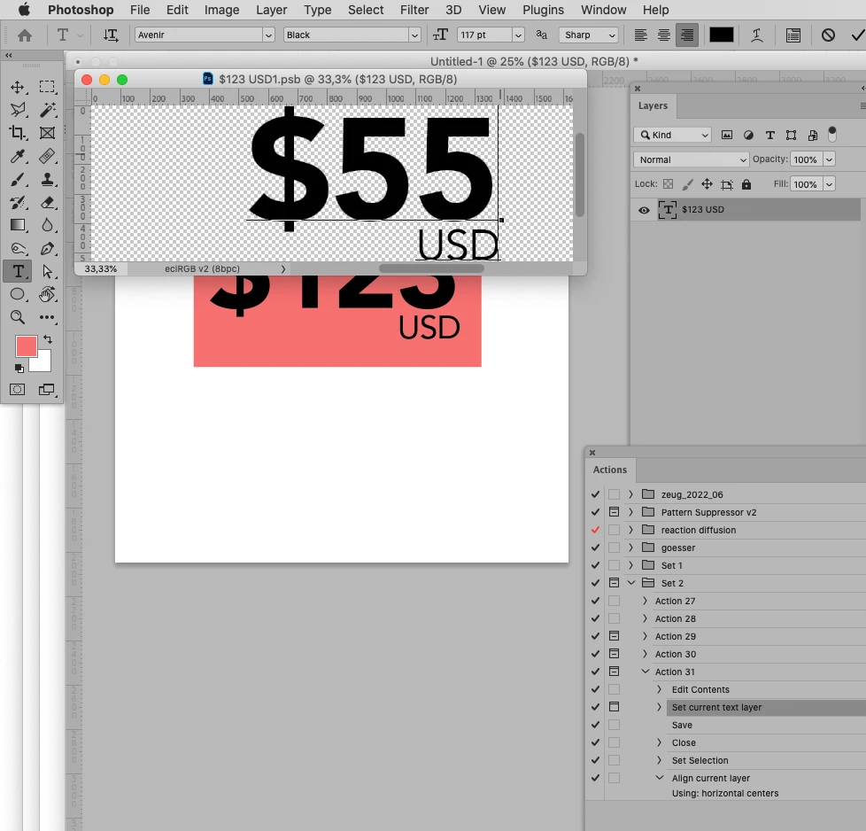Select the Magic Wand tool
Screen dimensions: 866x831
48,109
